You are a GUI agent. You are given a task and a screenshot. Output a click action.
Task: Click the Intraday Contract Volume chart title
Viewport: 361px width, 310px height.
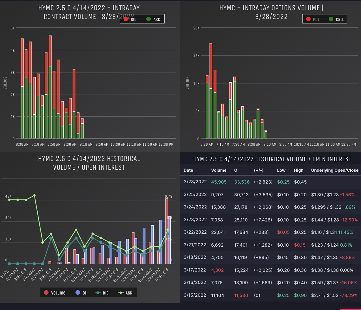89,12
